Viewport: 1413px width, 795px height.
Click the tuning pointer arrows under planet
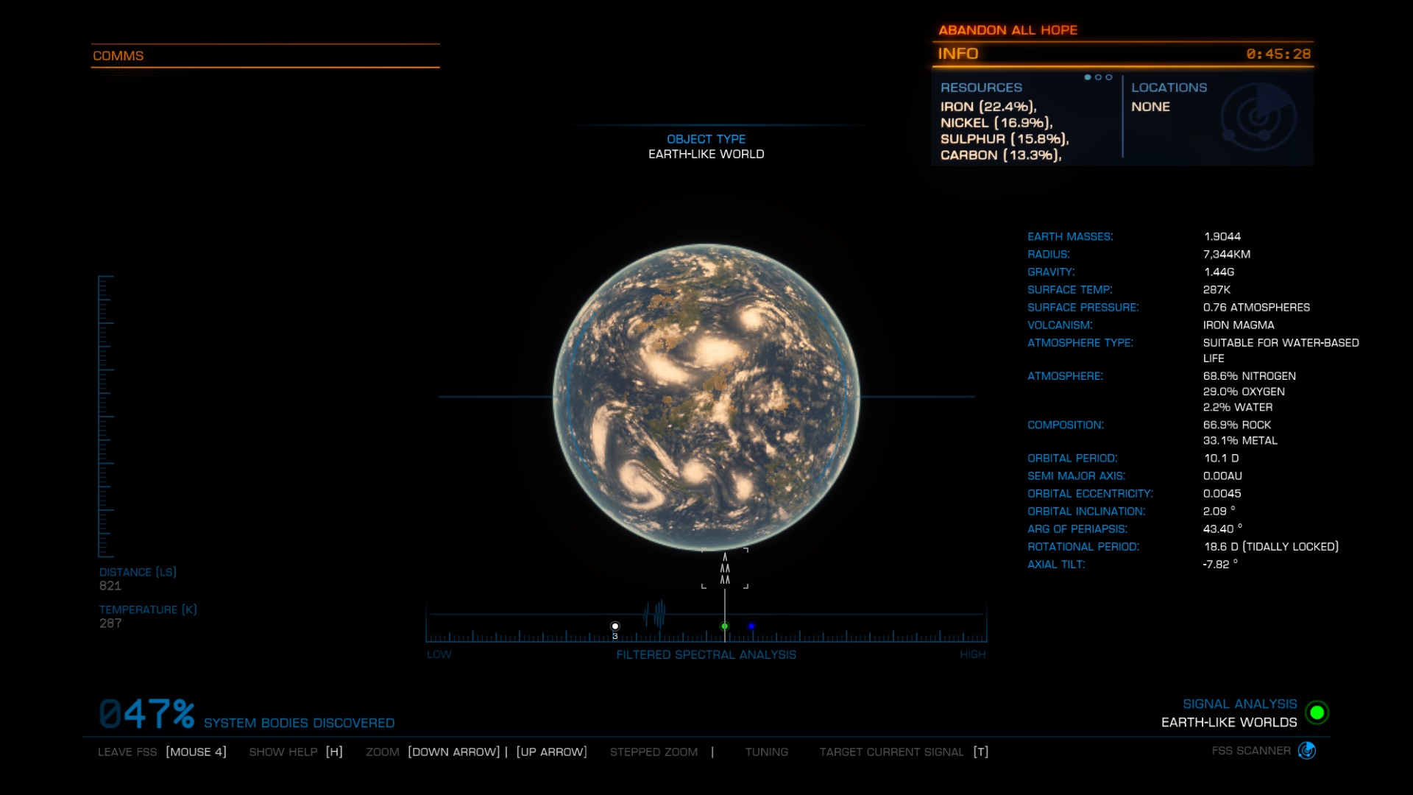click(725, 569)
